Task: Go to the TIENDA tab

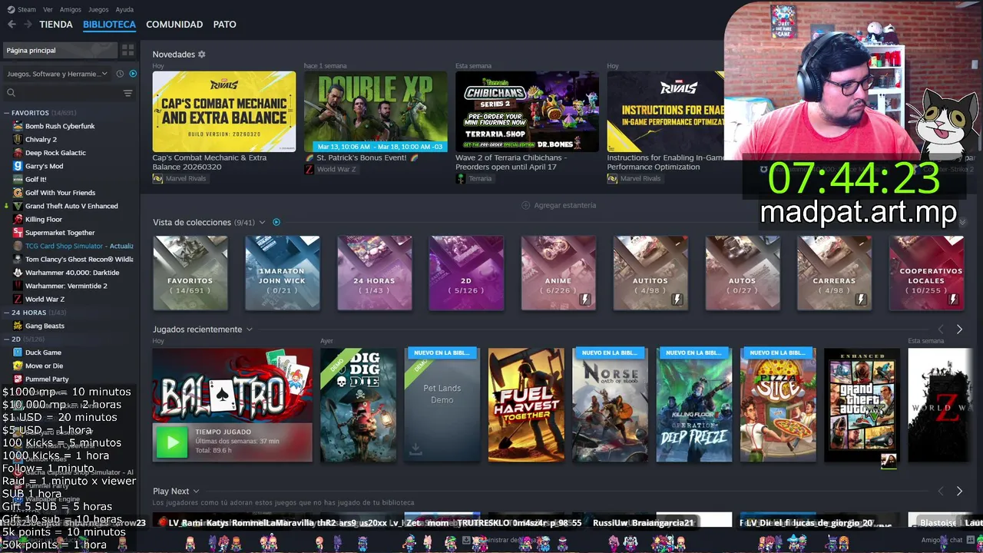Action: (x=56, y=25)
